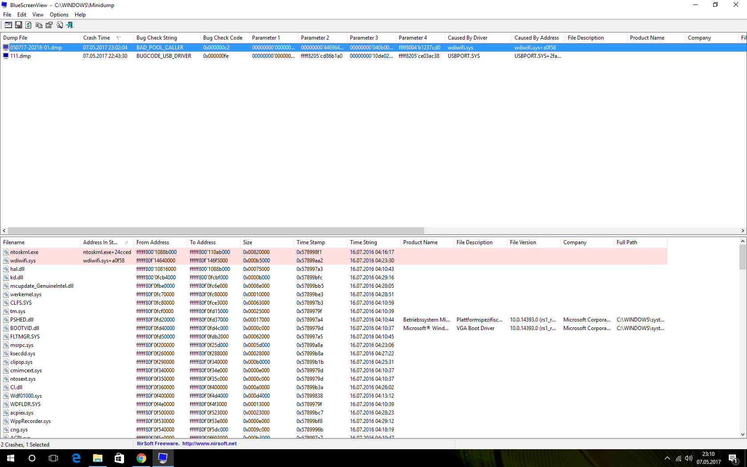Open the Edit menu

[x=22, y=15]
